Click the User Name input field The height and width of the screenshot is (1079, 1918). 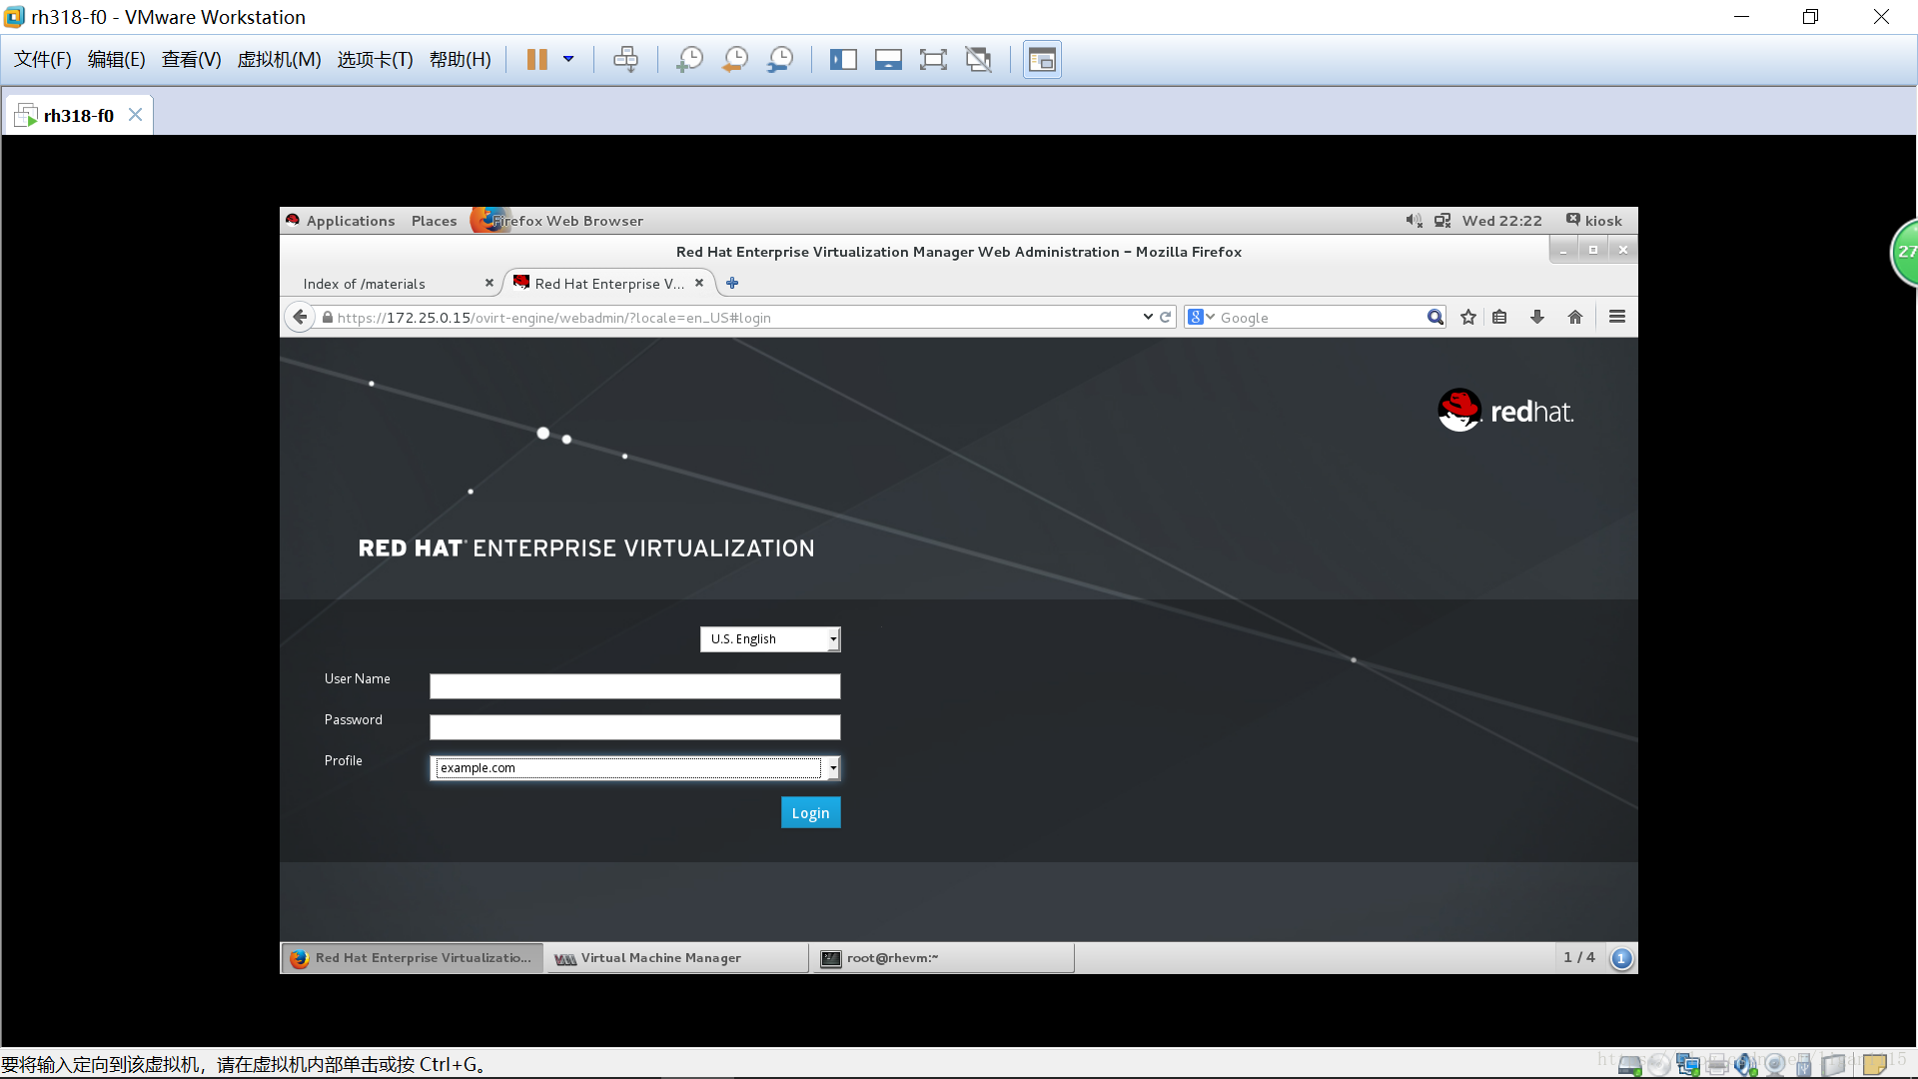click(635, 686)
